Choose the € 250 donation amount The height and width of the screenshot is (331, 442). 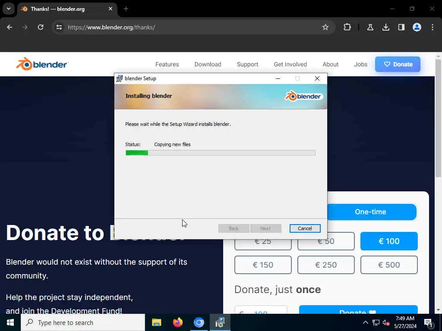point(326,265)
